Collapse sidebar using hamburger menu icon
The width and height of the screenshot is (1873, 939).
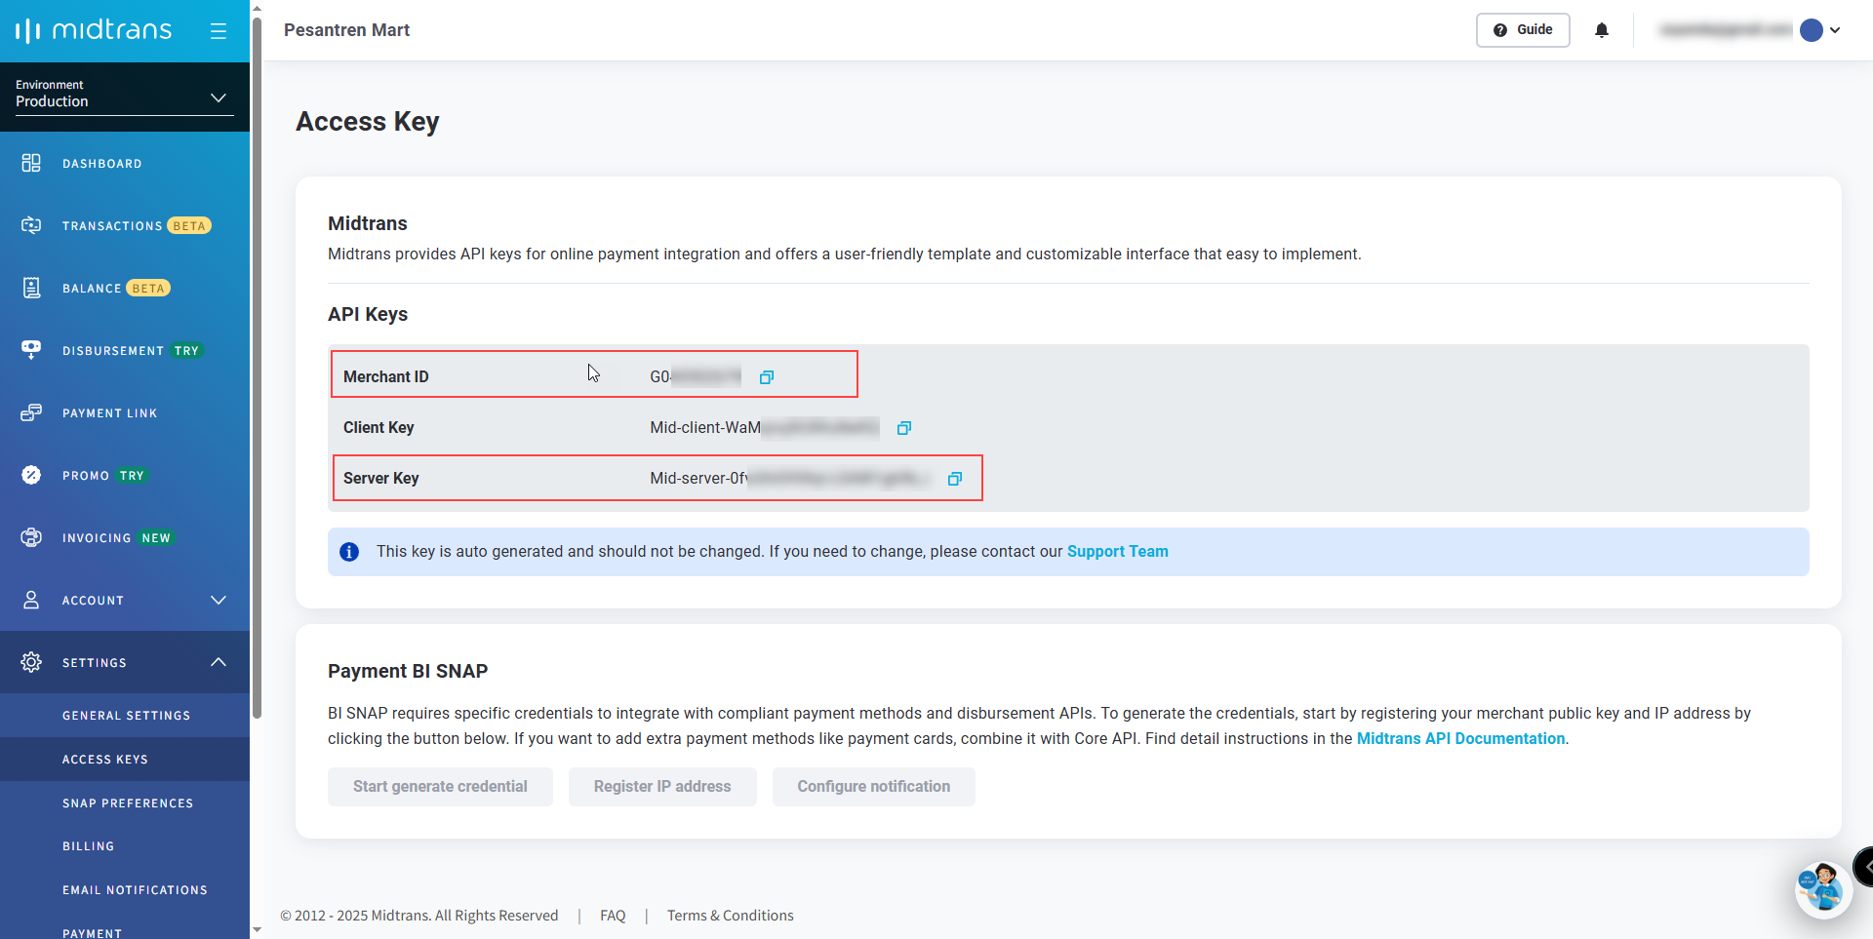[x=219, y=31]
